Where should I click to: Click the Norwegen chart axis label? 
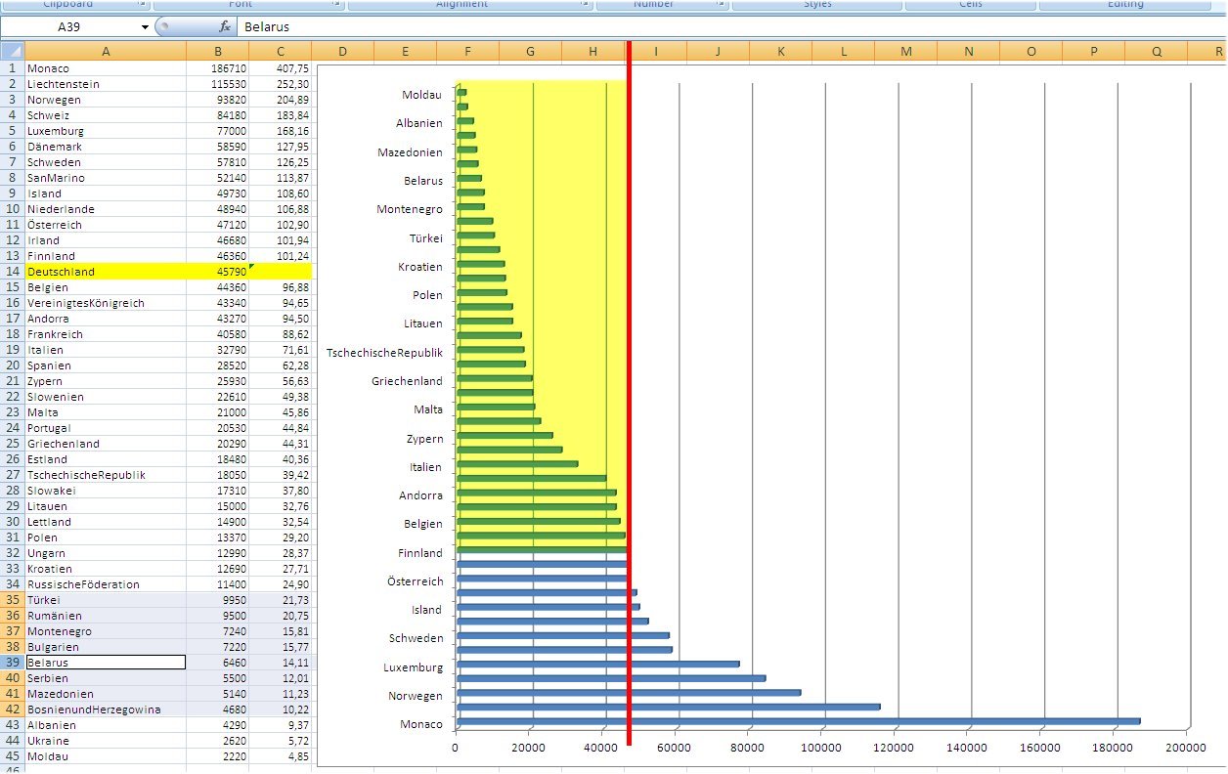coord(417,696)
